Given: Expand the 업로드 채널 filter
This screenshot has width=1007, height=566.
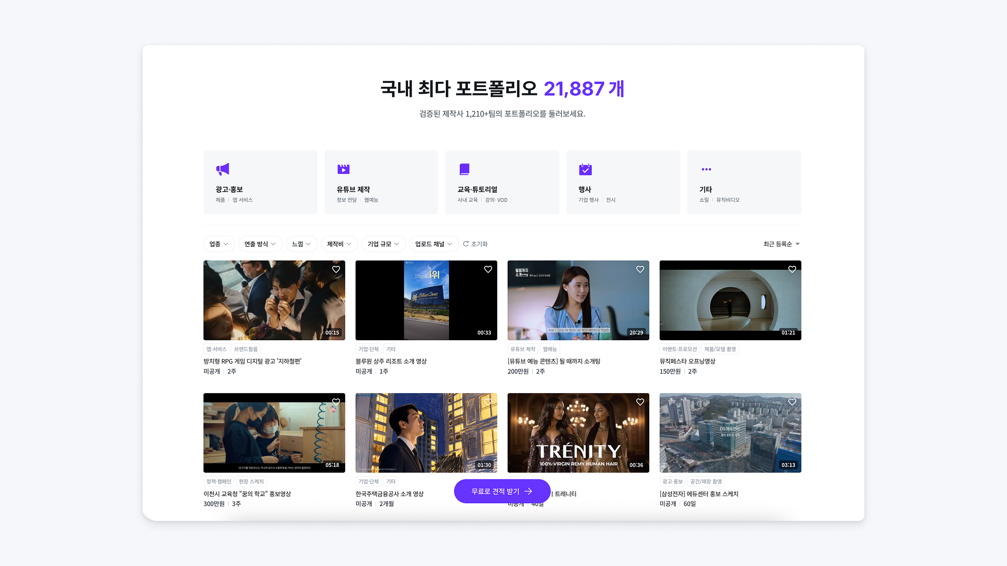Looking at the screenshot, I should click(433, 244).
